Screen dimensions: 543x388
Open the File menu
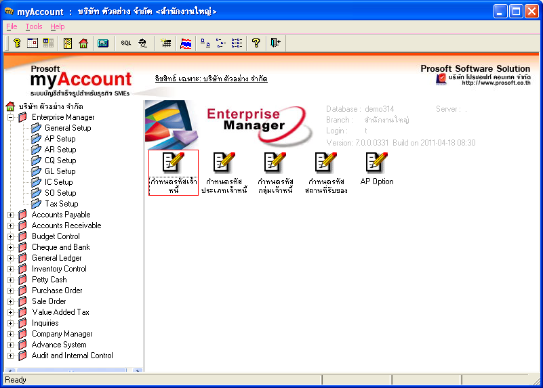coord(12,26)
